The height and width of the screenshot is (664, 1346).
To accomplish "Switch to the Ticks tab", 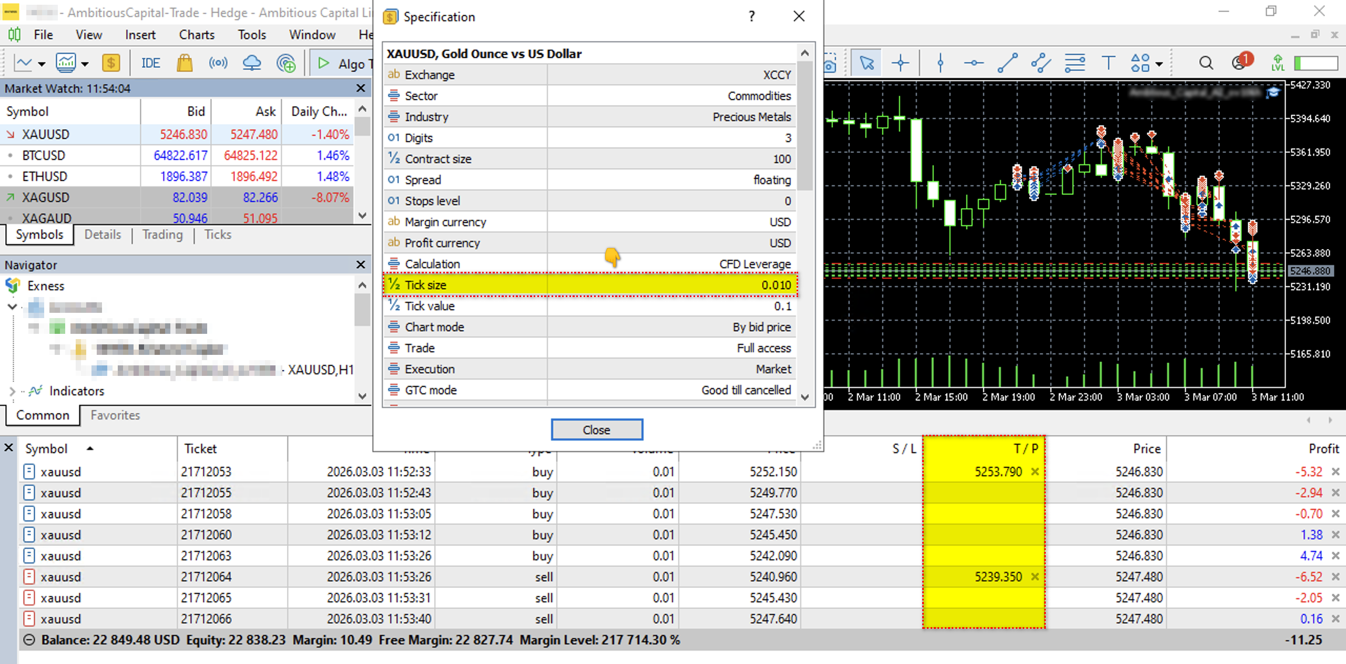I will 218,234.
